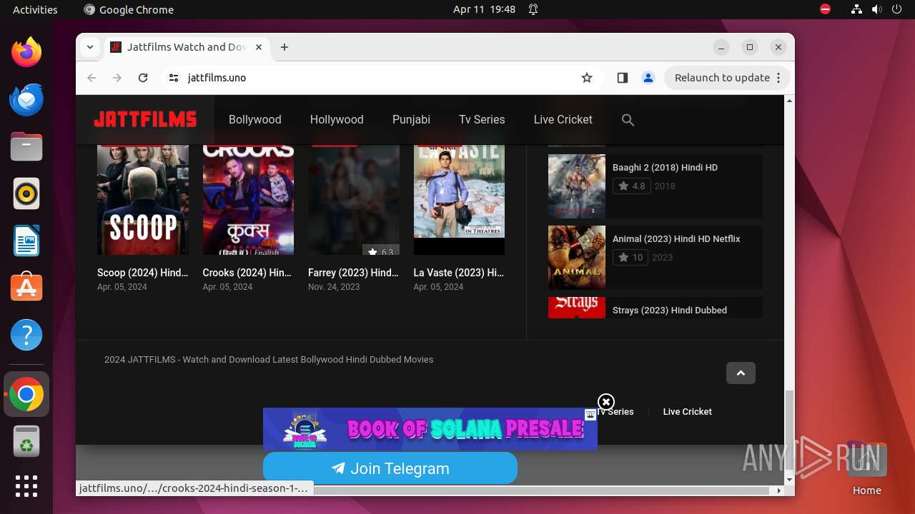
Task: Open Book of Solana Presale banner
Action: [430, 429]
